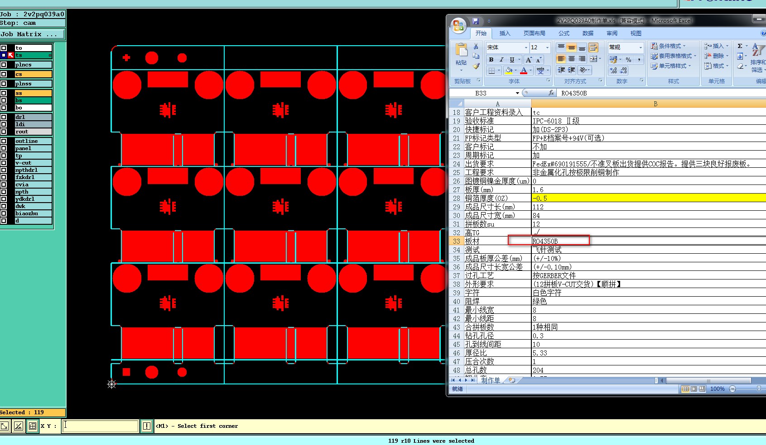
Task: Decrease font size with the small A icon
Action: click(x=539, y=60)
